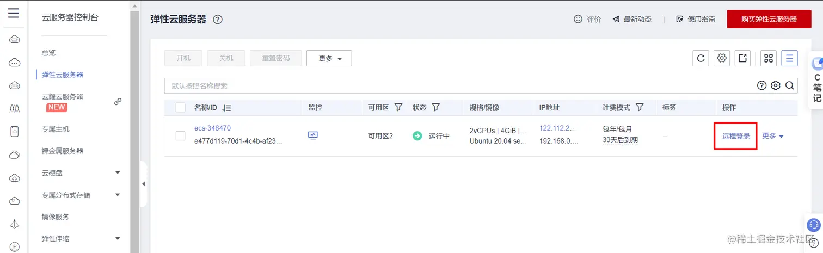Click the IP icon in left rail
Viewport: 823px width, 253px height.
point(15,247)
